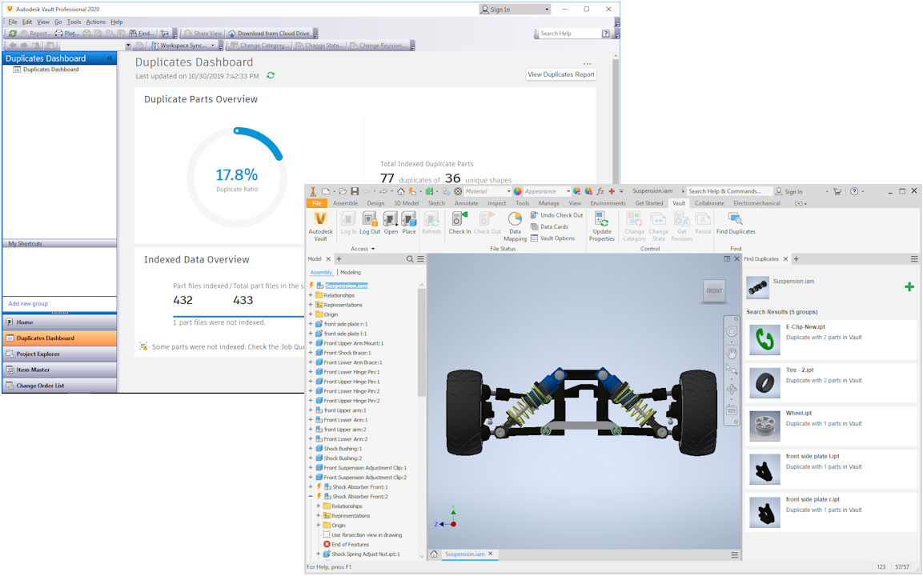Click Search Help & Commands field in Inventor
Image resolution: width=923 pixels, height=576 pixels.
click(x=728, y=191)
